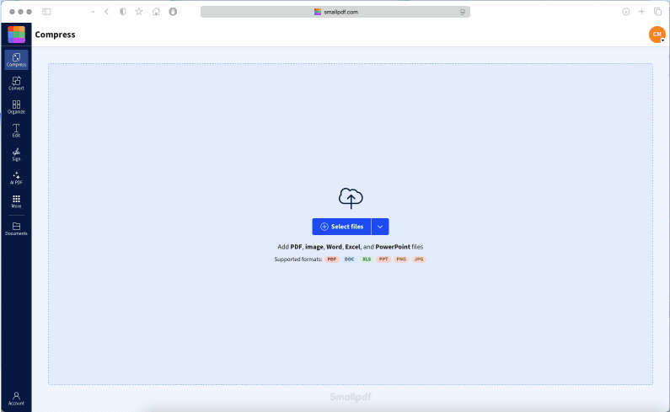Show the browser tab overview
Screen dimensions: 670x412
[x=657, y=12]
